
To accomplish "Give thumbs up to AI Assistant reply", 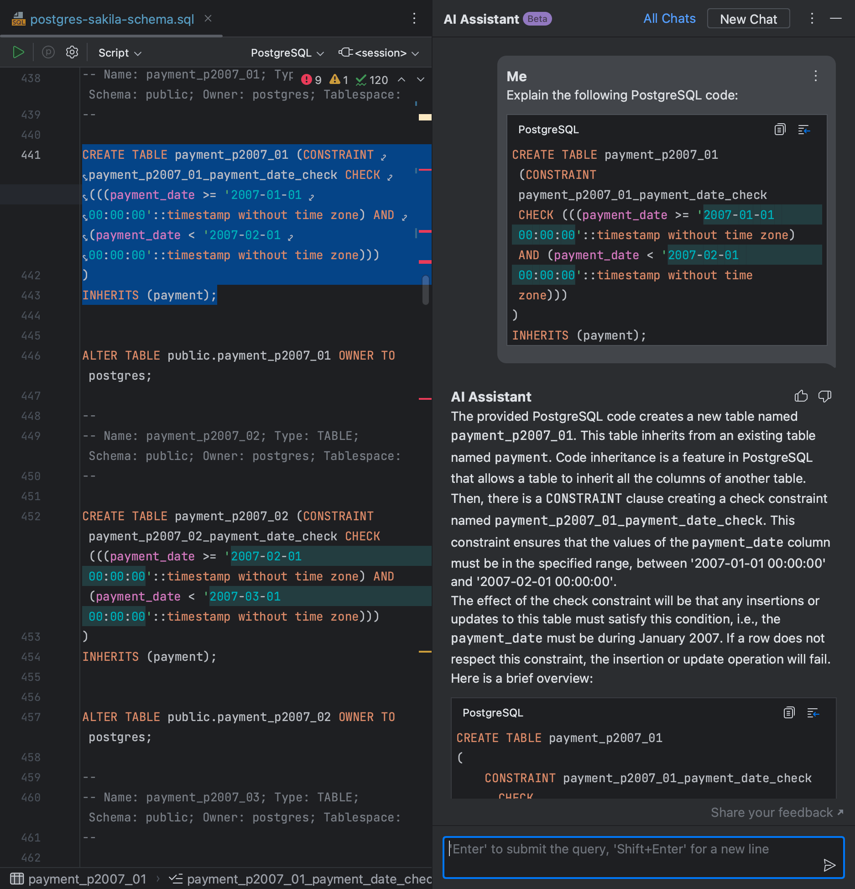I will coord(801,396).
